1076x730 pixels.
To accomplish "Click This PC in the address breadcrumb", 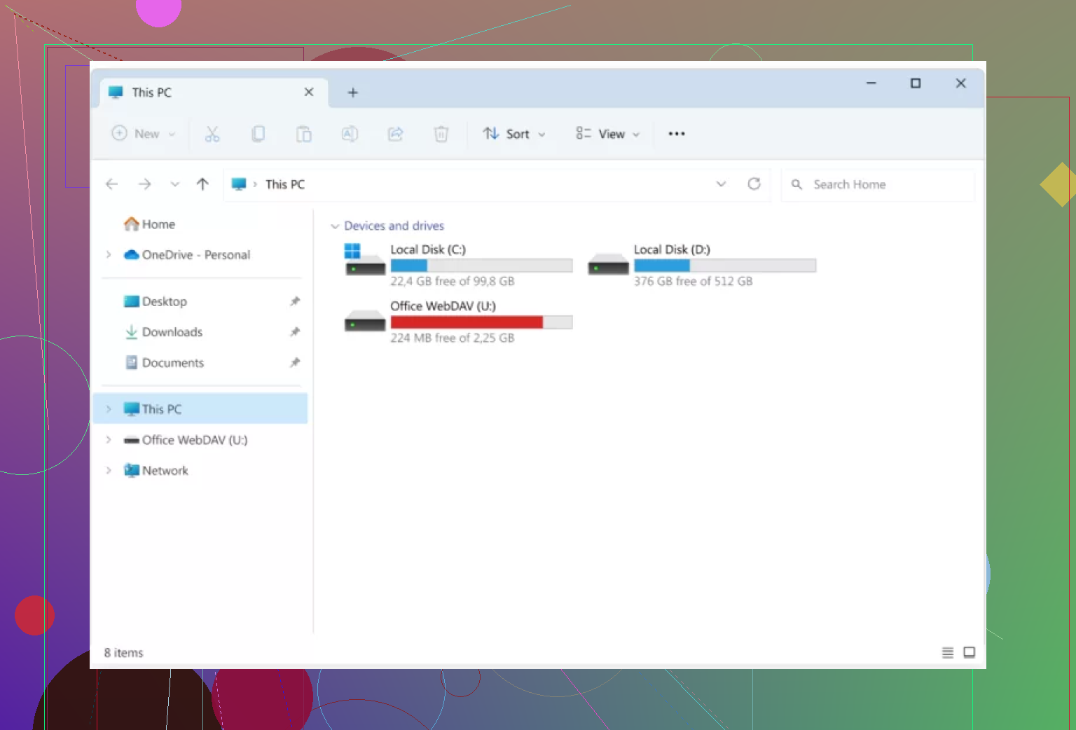I will click(x=285, y=184).
